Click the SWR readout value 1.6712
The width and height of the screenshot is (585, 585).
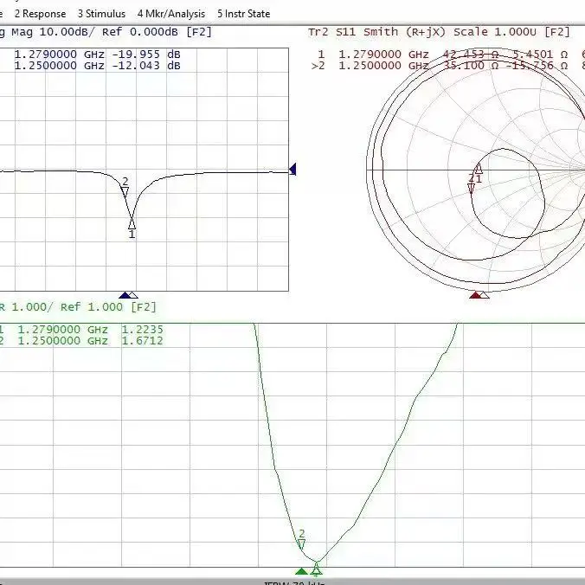143,341
